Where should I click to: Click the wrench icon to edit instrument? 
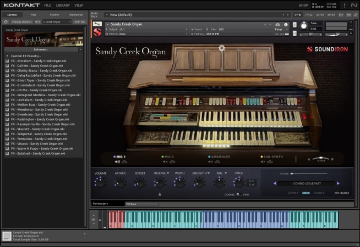point(96,25)
